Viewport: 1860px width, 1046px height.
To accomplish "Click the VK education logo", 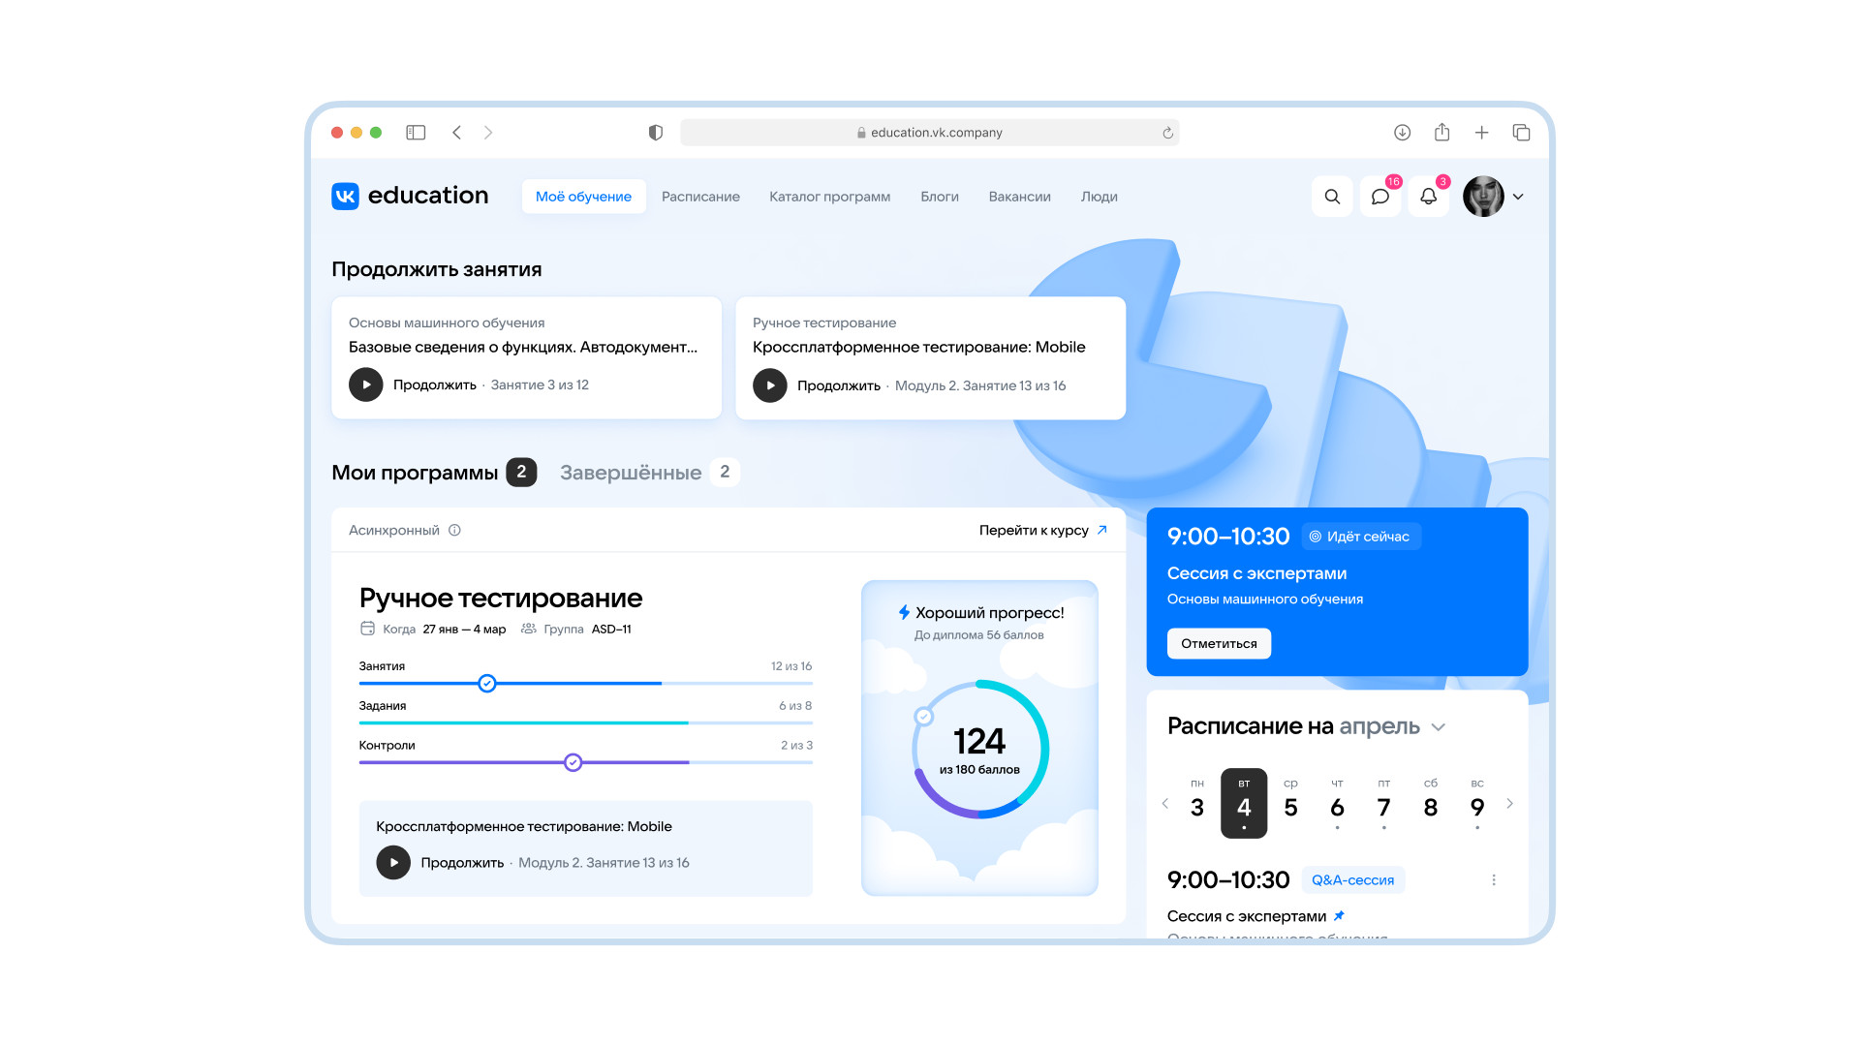I will coord(410,196).
